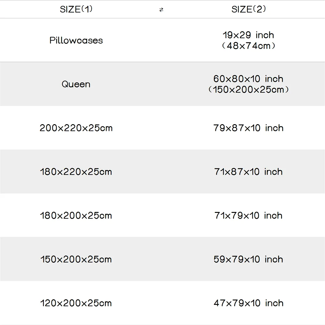The height and width of the screenshot is (325, 325).
Task: Select the Pillowcases label
Action: (76, 40)
